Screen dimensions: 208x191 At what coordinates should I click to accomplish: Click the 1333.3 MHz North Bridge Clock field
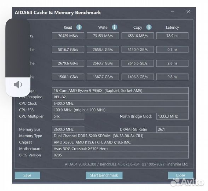(172, 116)
